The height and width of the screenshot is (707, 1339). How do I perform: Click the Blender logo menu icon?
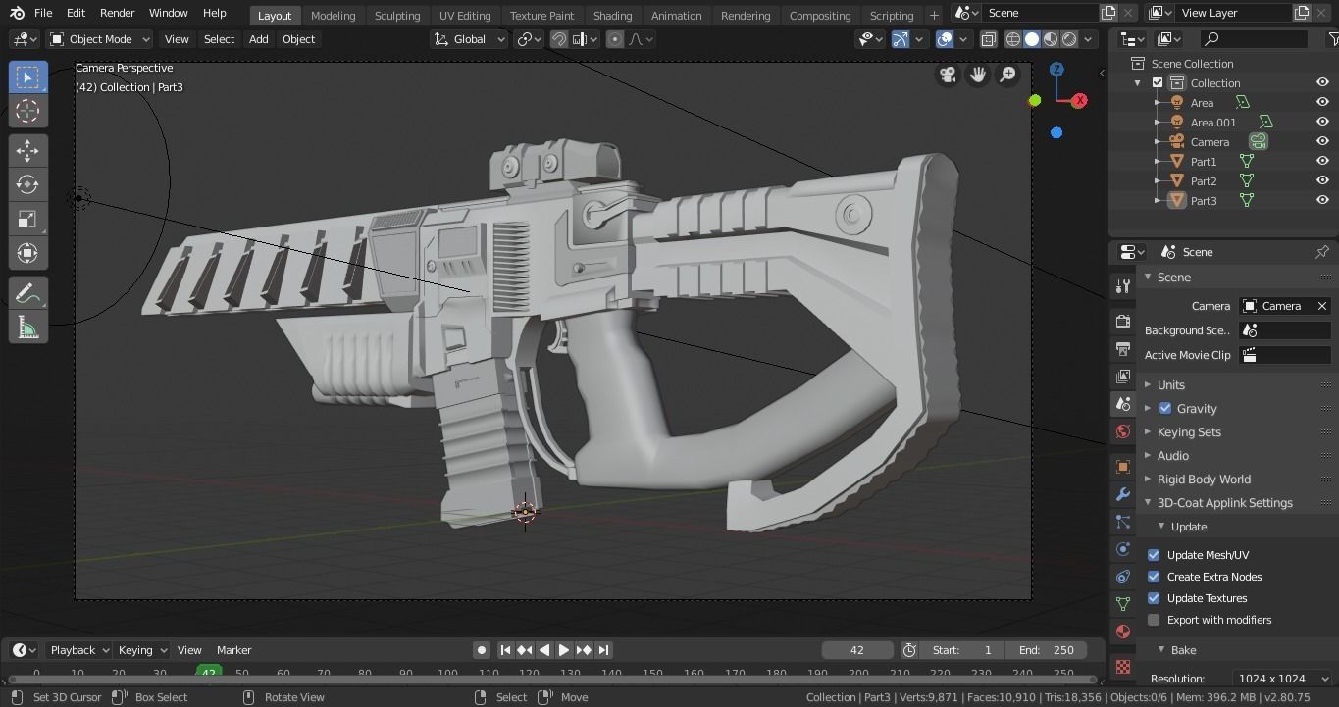(x=17, y=13)
